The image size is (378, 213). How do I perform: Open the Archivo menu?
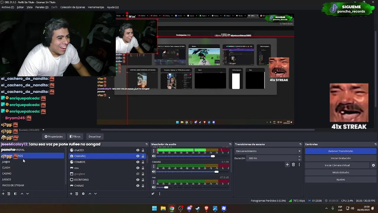[8, 7]
